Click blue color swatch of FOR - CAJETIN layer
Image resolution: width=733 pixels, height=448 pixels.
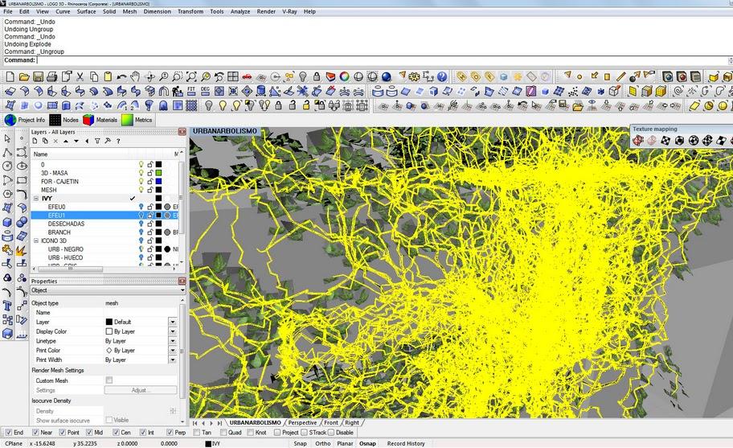click(159, 182)
